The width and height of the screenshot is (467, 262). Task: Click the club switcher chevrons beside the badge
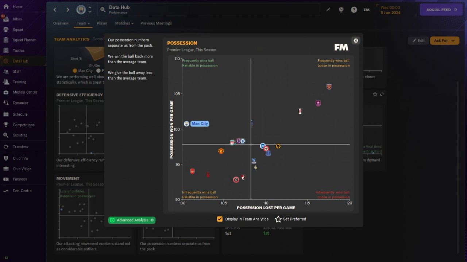(x=90, y=10)
